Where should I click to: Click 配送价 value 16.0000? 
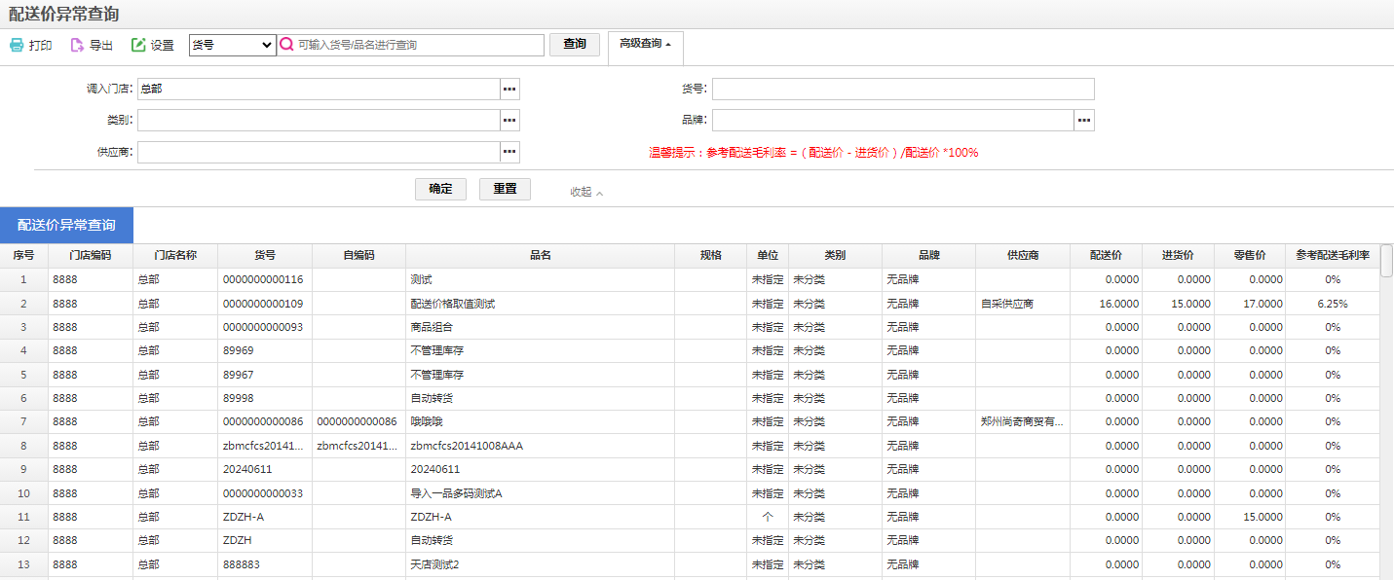coord(1118,304)
